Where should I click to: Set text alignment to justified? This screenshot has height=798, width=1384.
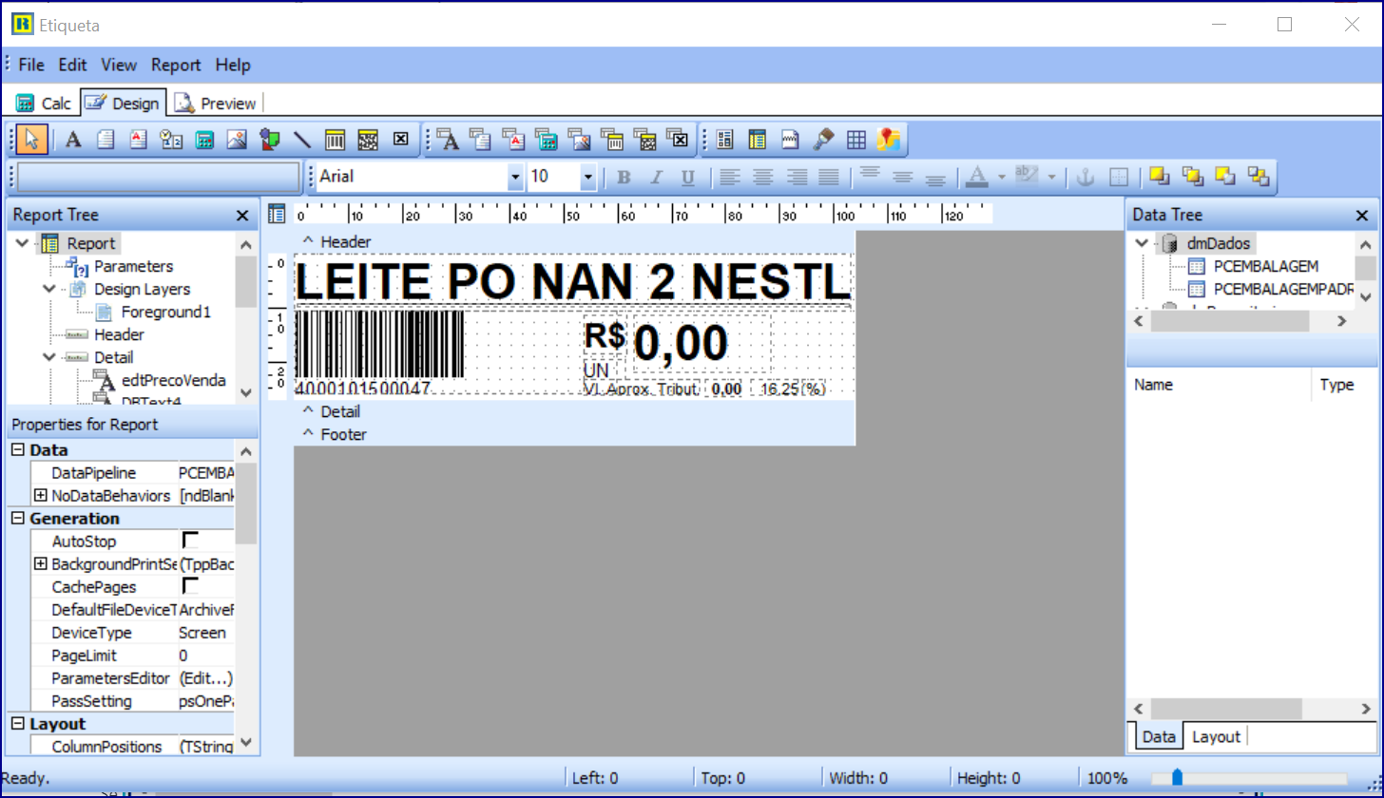pos(830,177)
